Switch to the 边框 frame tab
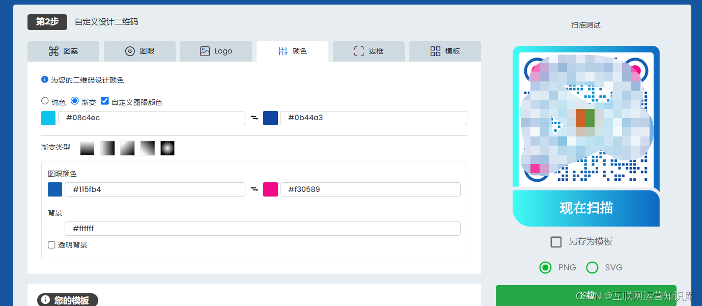Image resolution: width=702 pixels, height=306 pixels. 369,51
